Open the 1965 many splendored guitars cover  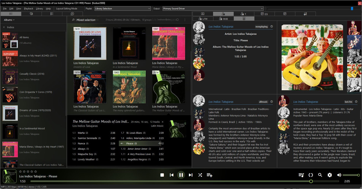point(129,87)
